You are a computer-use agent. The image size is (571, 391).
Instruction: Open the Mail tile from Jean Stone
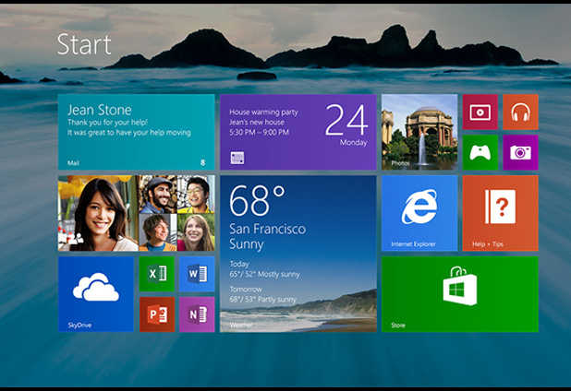click(x=136, y=132)
